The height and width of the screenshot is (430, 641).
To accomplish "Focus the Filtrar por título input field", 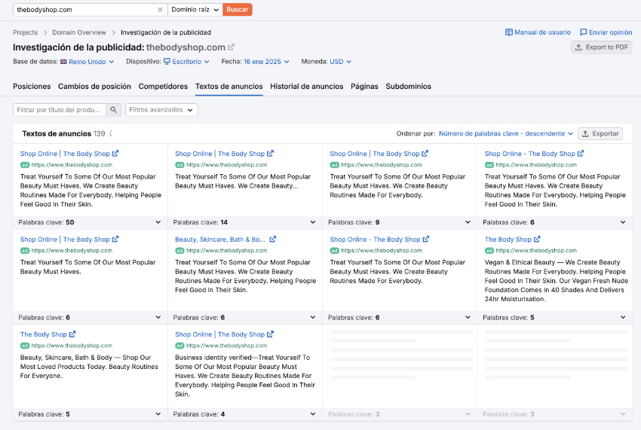I will pyautogui.click(x=60, y=110).
